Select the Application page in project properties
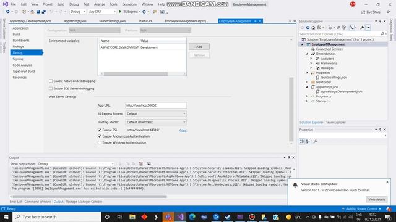This screenshot has height=222, width=396. (x=20, y=28)
